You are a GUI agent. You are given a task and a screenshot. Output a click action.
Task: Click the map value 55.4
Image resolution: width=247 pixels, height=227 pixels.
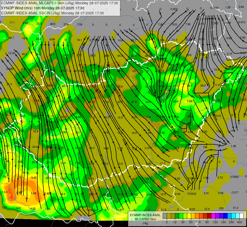tap(176, 101)
